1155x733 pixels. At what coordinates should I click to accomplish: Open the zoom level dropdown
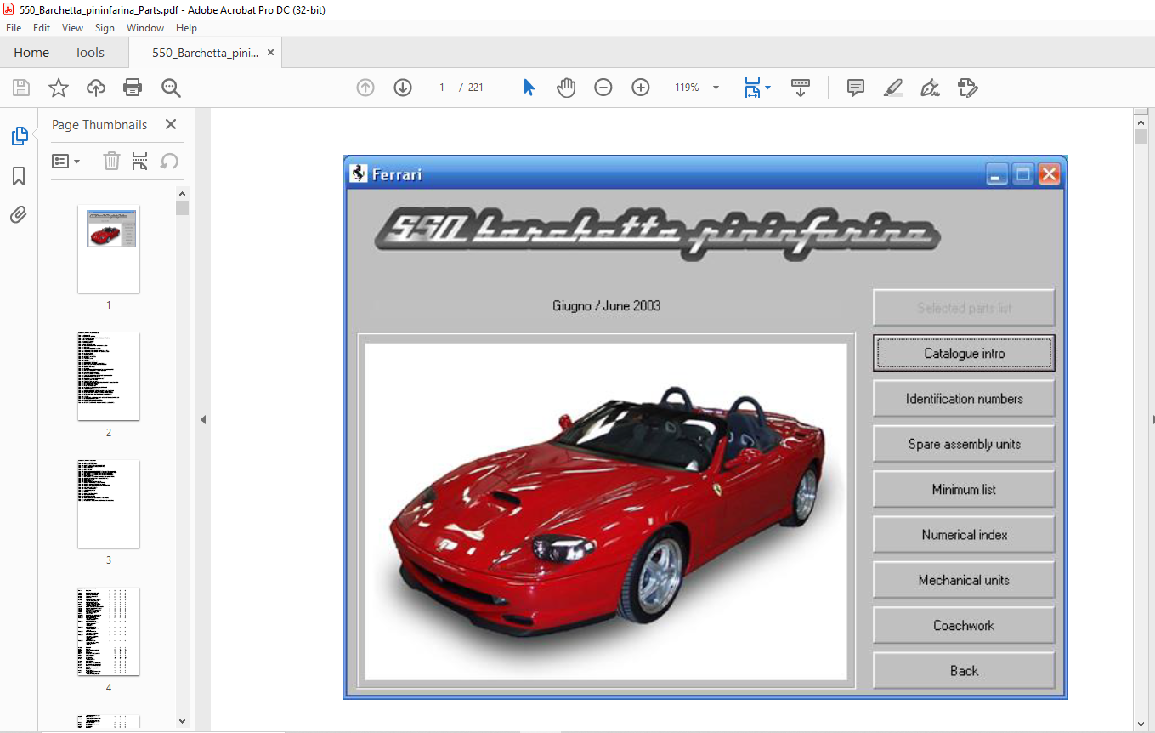[x=716, y=88]
